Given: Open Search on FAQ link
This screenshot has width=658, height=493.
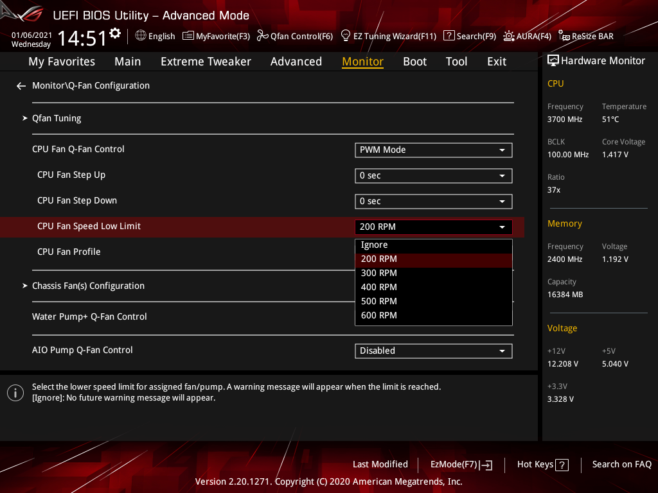Looking at the screenshot, I should [x=621, y=465].
